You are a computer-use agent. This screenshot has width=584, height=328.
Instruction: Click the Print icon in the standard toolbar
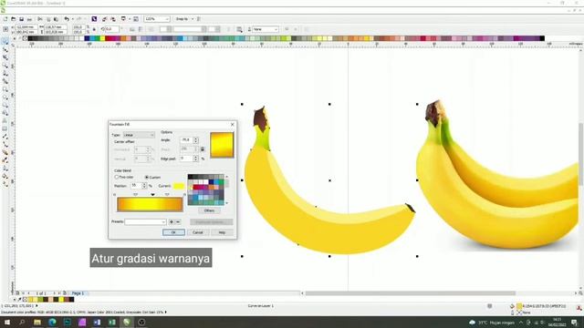point(29,19)
